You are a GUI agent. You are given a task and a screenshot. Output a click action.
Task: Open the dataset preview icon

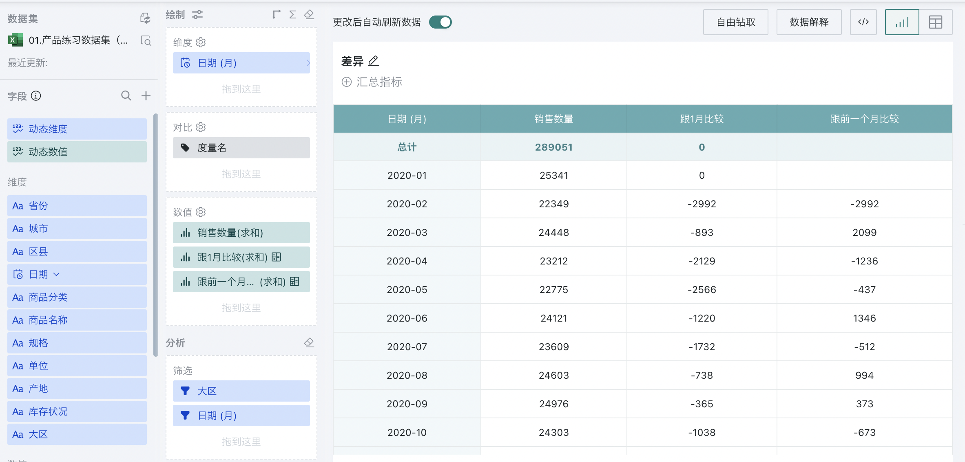coord(146,40)
